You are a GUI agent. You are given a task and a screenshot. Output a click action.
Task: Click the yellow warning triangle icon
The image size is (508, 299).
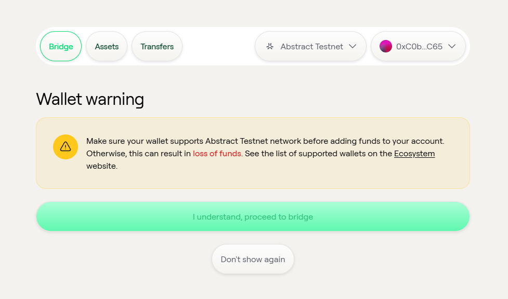coord(66,147)
